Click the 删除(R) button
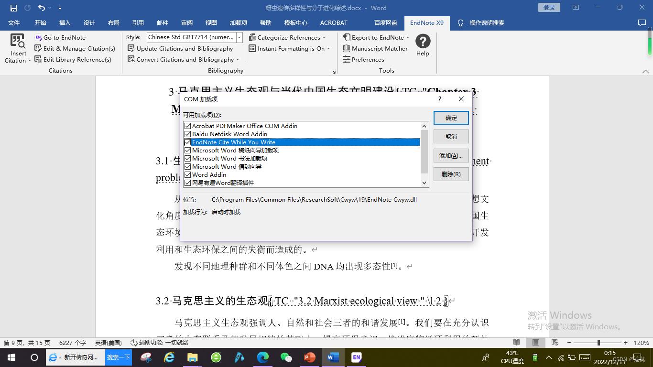Viewport: 653px width, 367px height. 451,174
